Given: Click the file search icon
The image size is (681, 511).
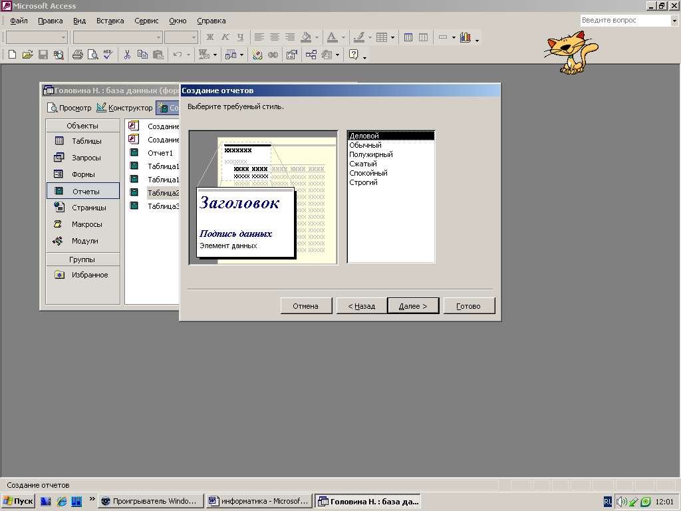Looking at the screenshot, I should tap(59, 55).
